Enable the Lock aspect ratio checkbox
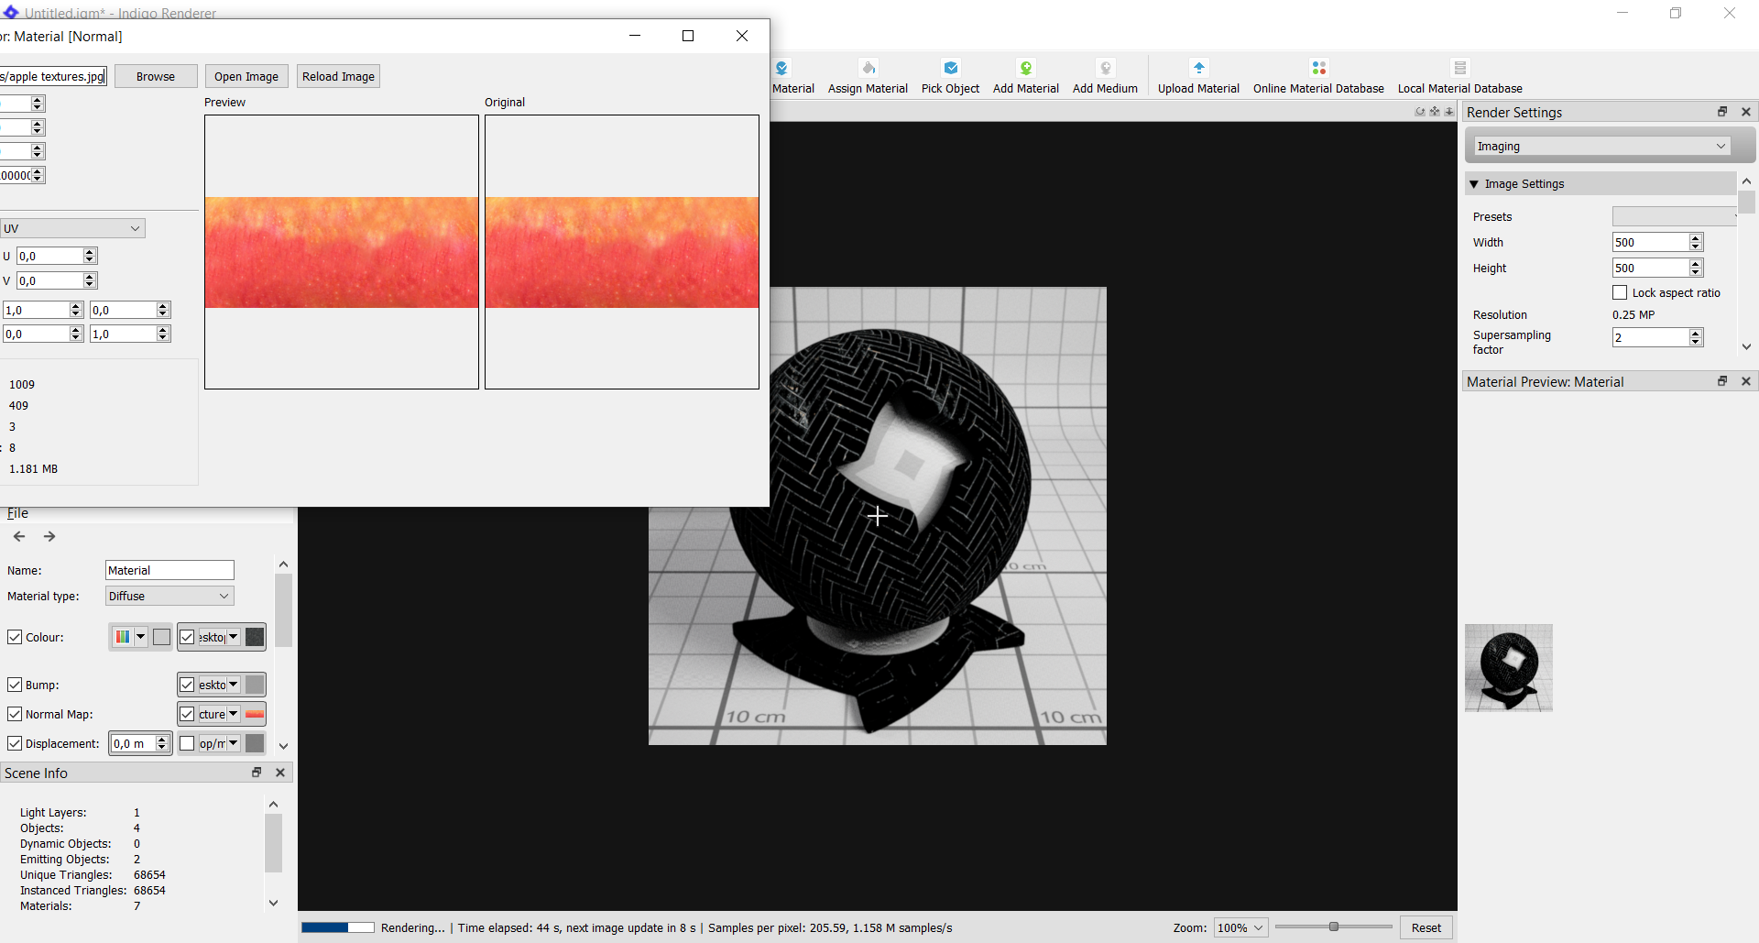This screenshot has height=943, width=1759. [x=1620, y=293]
